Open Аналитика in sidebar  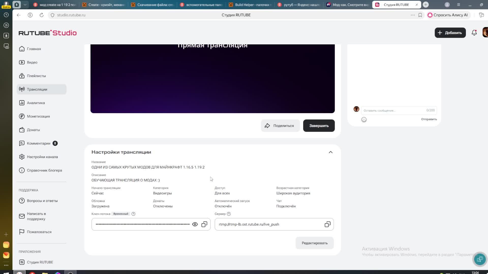(x=36, y=103)
